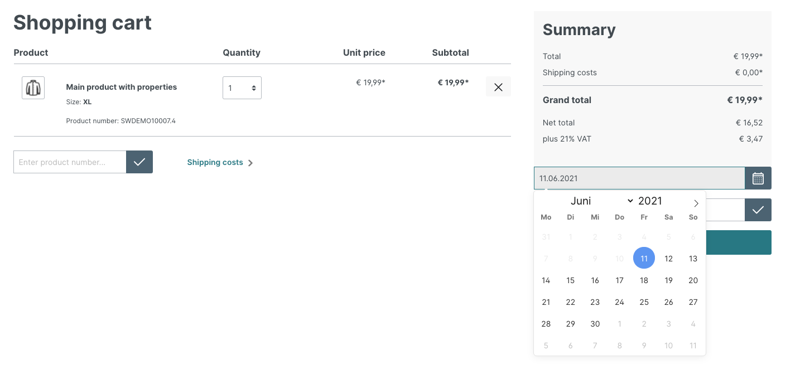Choose June 30 in the date picker

point(595,324)
